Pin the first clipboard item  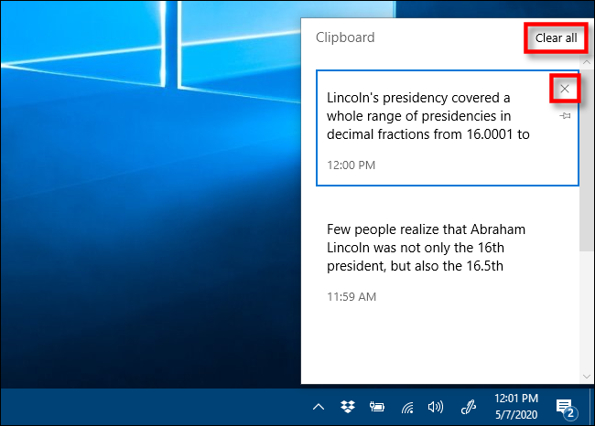565,116
